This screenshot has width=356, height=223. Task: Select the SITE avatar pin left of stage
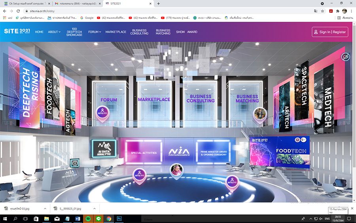(139, 176)
